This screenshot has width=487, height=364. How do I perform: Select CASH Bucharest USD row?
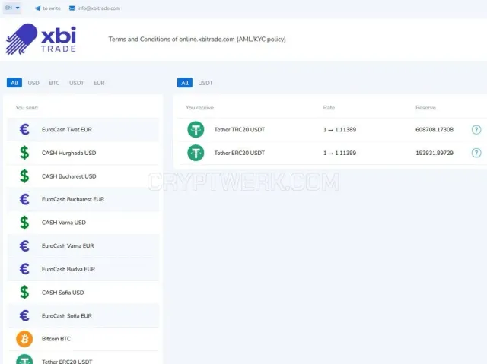[x=83, y=176]
